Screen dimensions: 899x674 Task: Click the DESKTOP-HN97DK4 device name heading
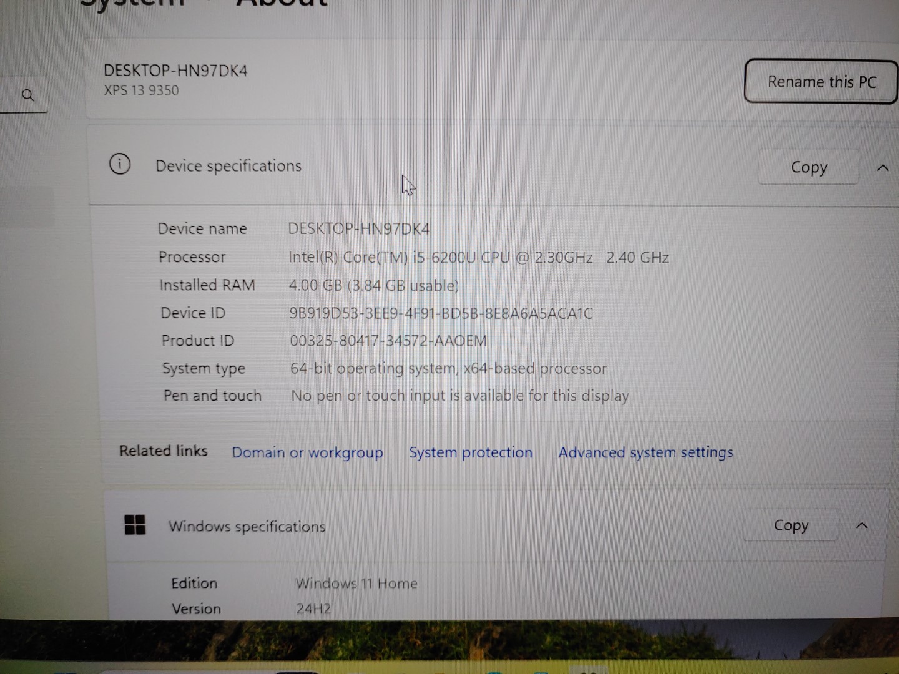pyautogui.click(x=175, y=71)
